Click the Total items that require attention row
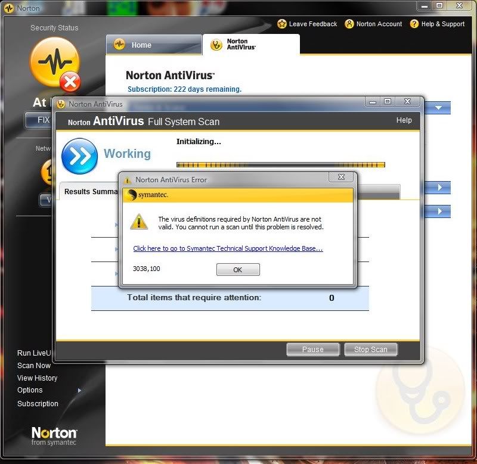Viewport: 477px width, 464px height. 230,298
